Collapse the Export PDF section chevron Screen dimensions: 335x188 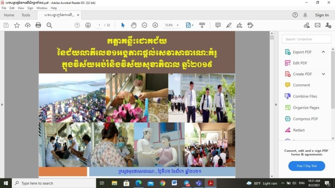click(x=324, y=52)
